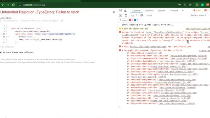Go forward with the browser forward arrow

coord(8,5)
